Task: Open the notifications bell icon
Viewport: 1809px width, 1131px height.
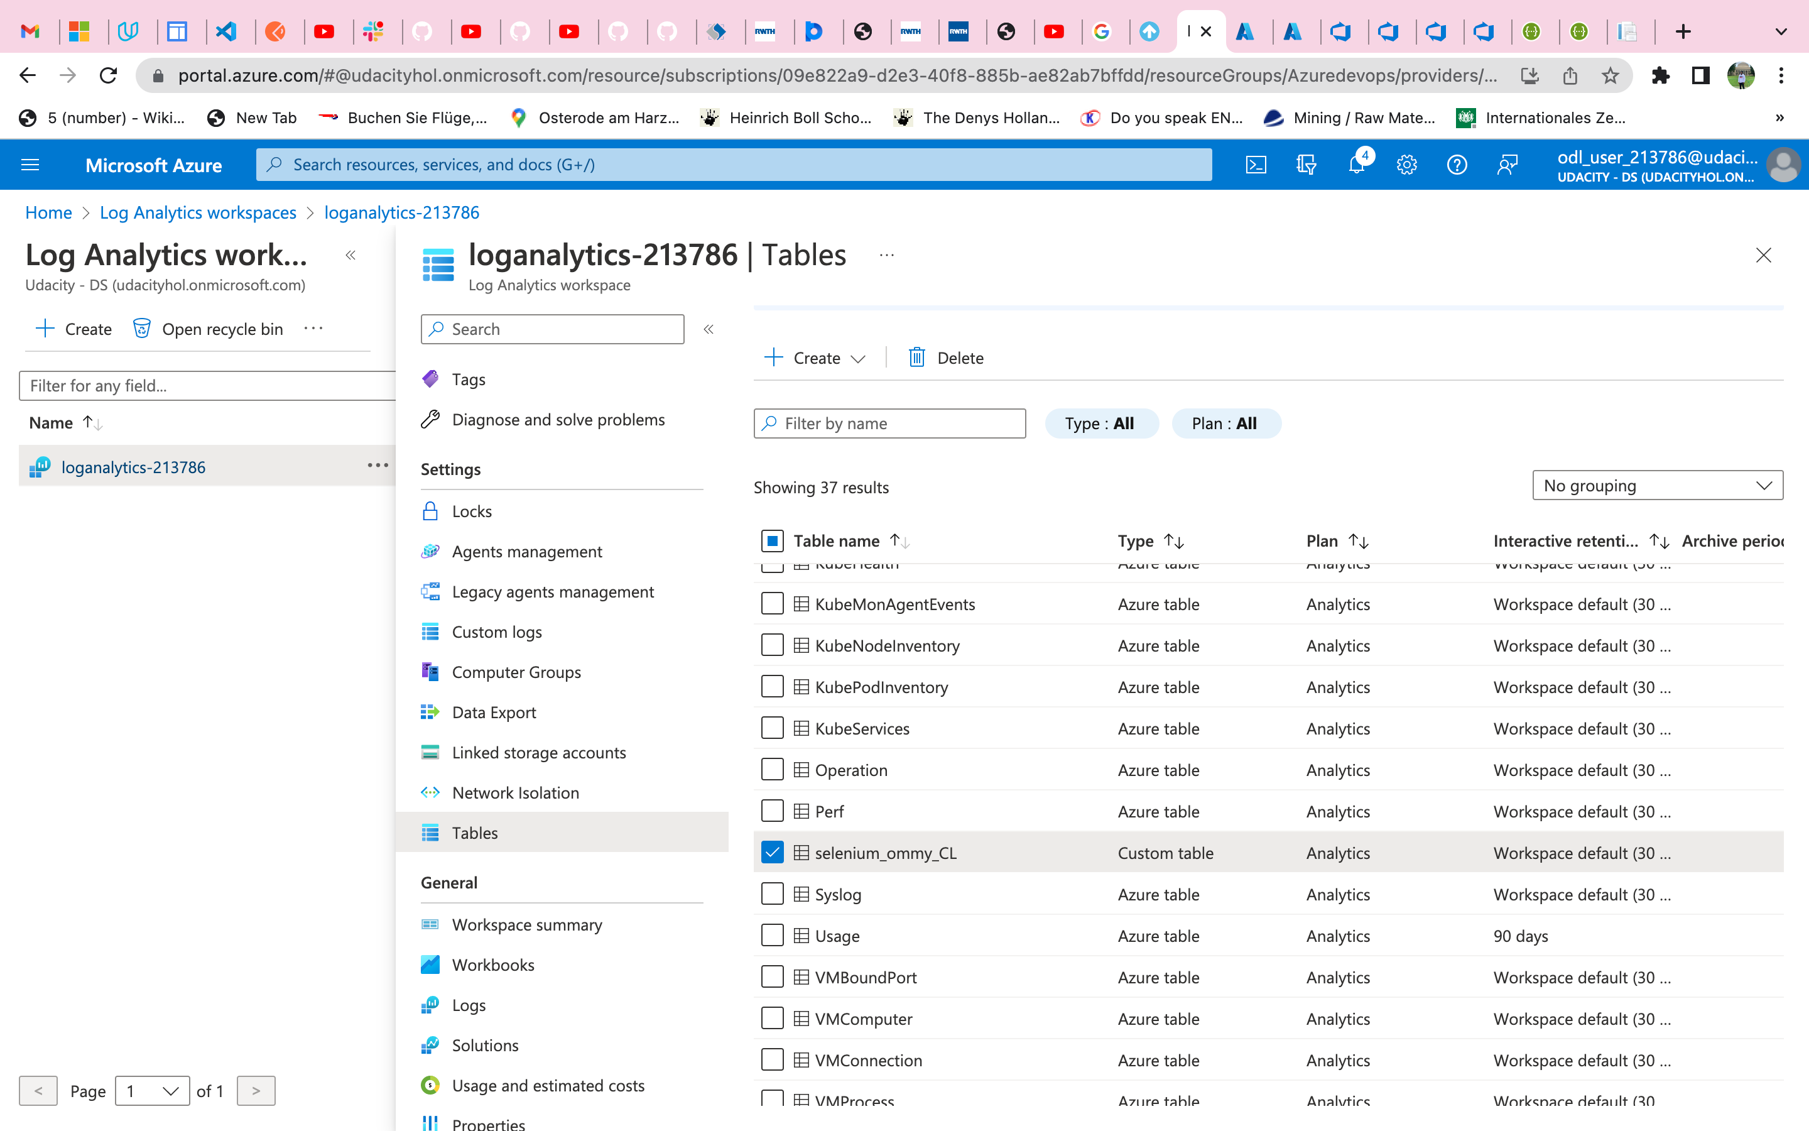Action: click(x=1356, y=165)
